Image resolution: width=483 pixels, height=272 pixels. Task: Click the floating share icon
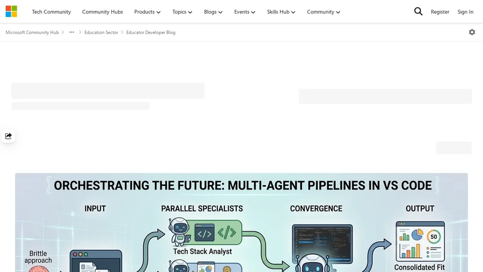(8, 136)
